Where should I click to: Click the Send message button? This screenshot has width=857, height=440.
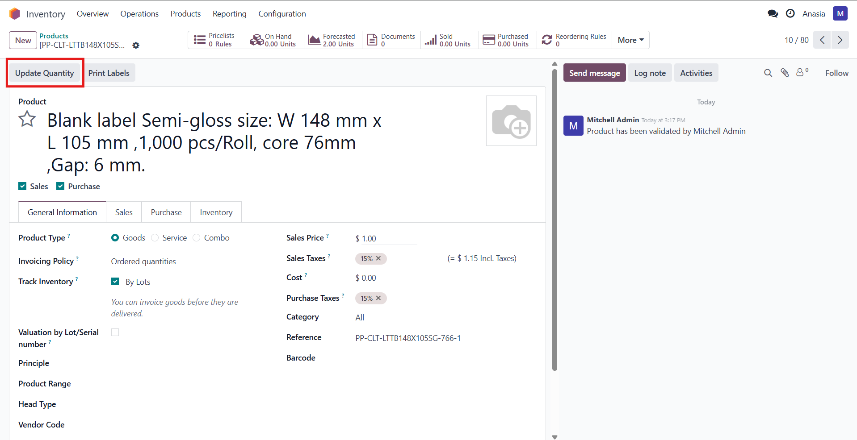594,73
